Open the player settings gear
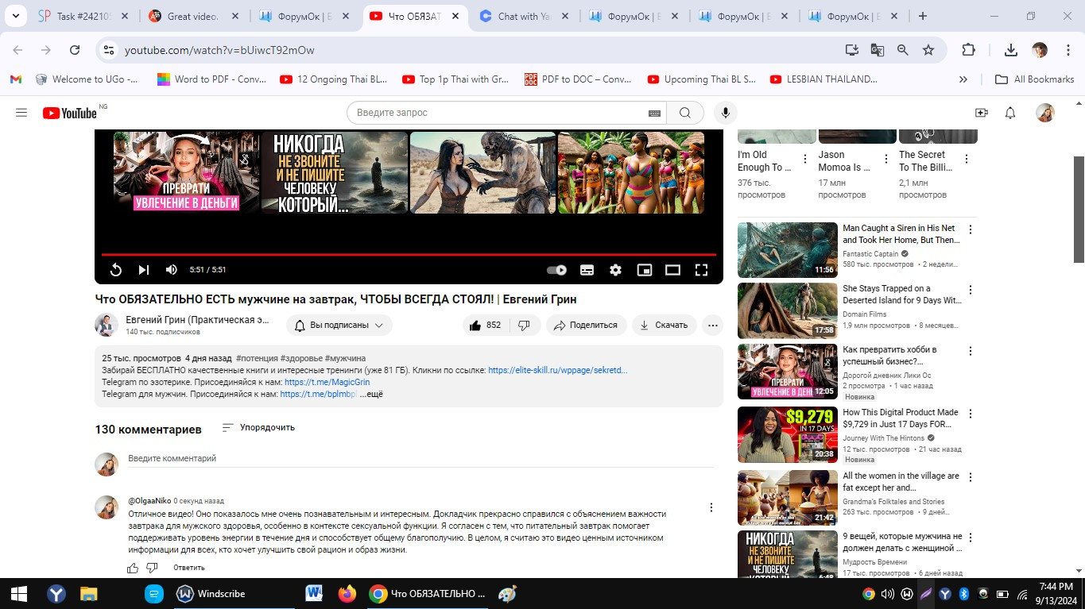 (615, 270)
